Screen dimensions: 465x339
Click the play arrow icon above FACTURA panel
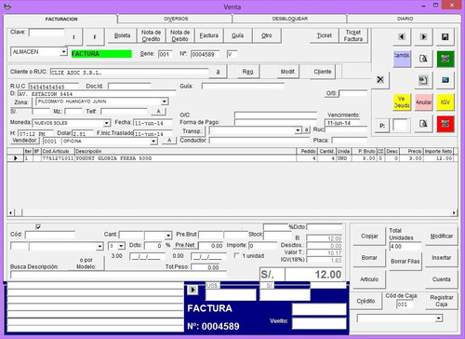click(x=193, y=290)
